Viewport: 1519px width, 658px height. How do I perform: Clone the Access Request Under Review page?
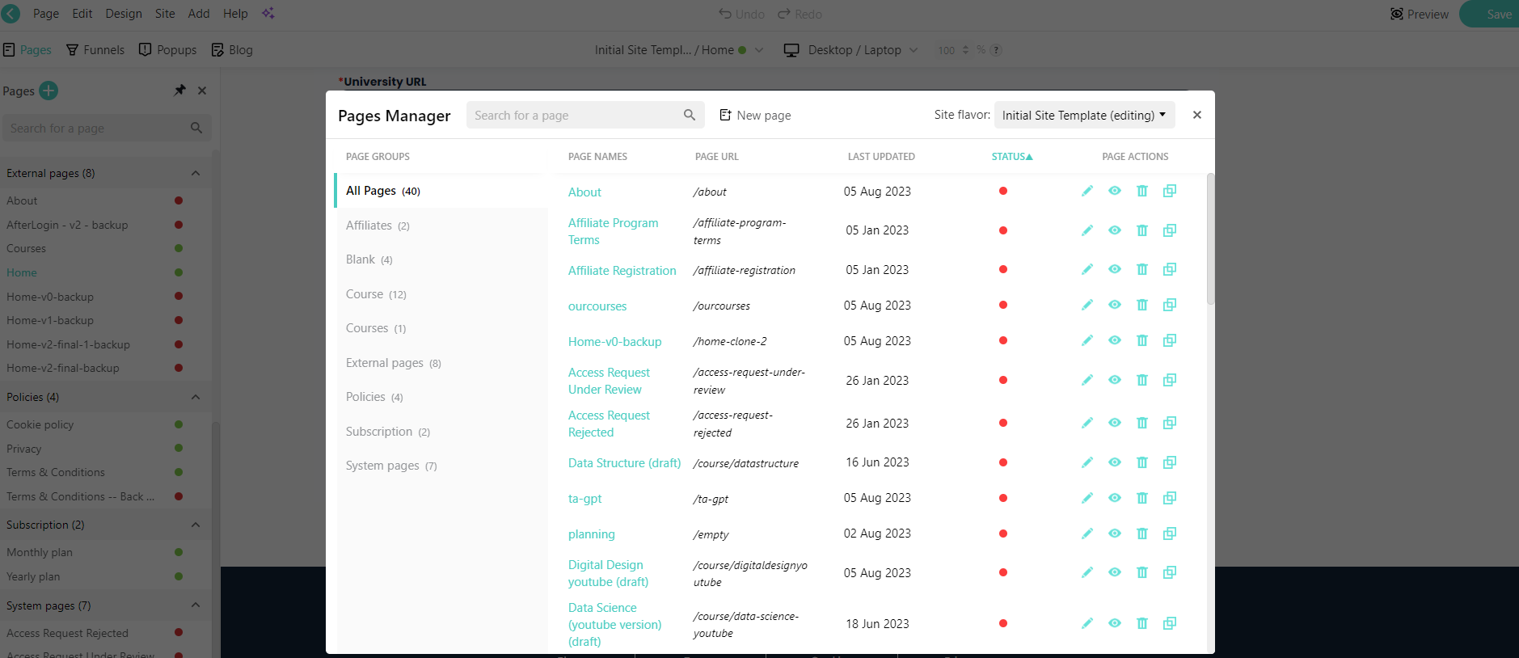1170,380
